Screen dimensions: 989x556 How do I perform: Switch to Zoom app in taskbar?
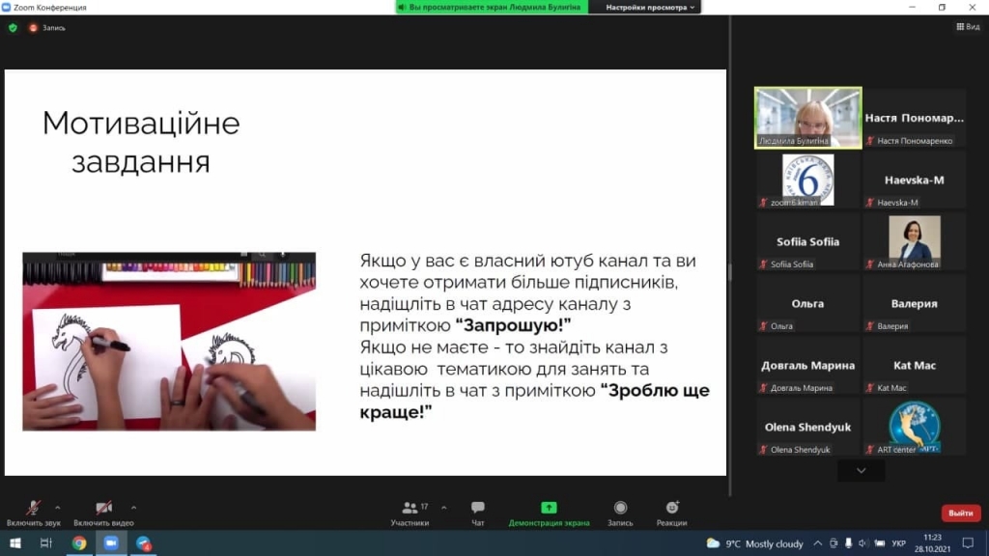point(111,542)
